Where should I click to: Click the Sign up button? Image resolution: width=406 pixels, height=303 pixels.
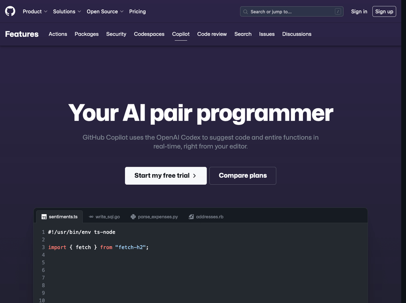(x=384, y=12)
